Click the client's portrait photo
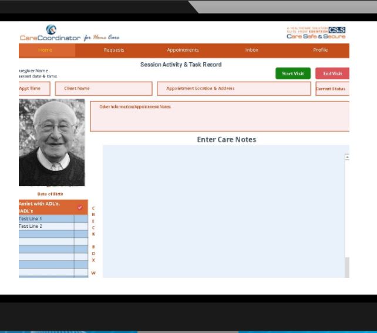 point(52,142)
